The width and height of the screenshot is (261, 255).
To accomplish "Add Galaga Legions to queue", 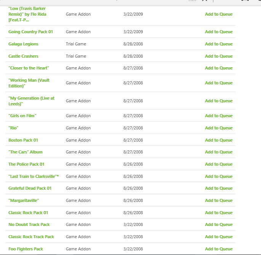I will pos(219,44).
